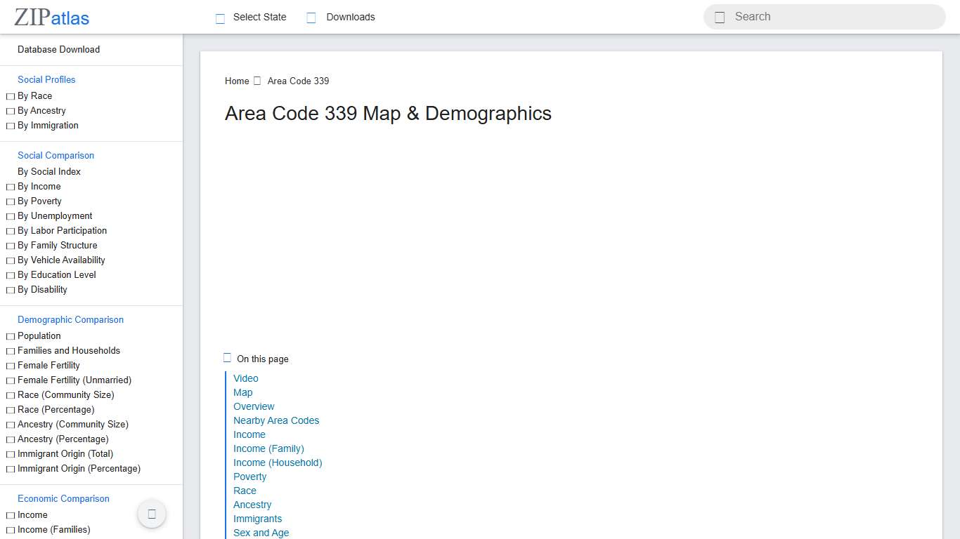Viewport: 960px width, 539px height.
Task: Click the download icon beside Downloads
Action: tap(311, 17)
